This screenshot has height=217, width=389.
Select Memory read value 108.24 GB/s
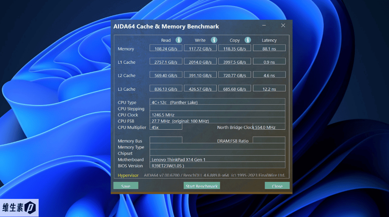pyautogui.click(x=166, y=48)
